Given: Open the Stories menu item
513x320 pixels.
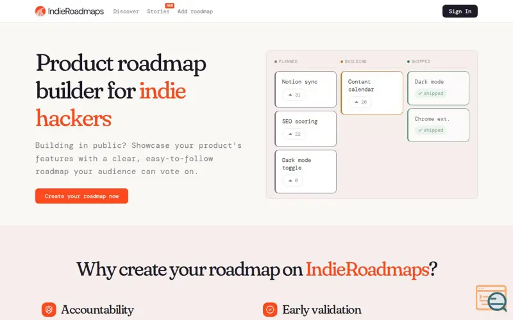Looking at the screenshot, I should (x=158, y=12).
